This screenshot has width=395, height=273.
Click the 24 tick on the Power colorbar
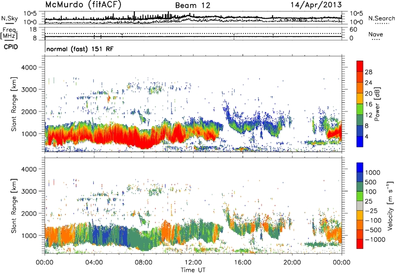click(x=368, y=83)
